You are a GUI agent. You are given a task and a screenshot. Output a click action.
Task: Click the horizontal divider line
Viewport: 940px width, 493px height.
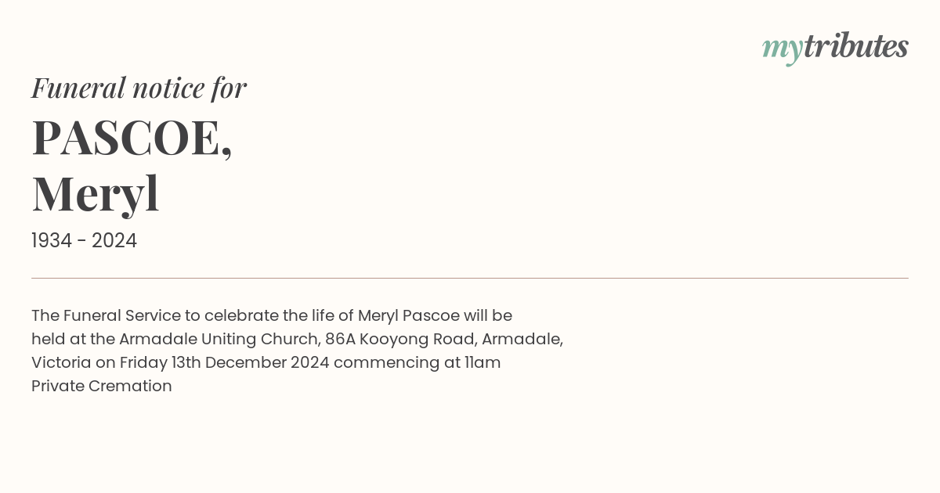coord(470,278)
